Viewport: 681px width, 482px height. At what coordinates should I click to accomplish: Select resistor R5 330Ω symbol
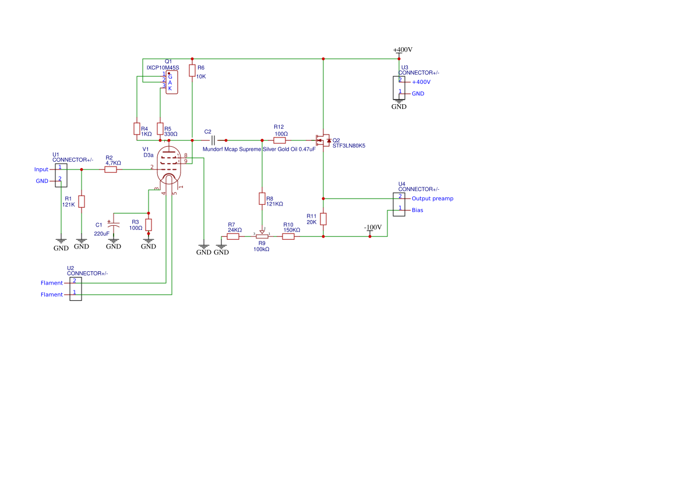(x=160, y=129)
